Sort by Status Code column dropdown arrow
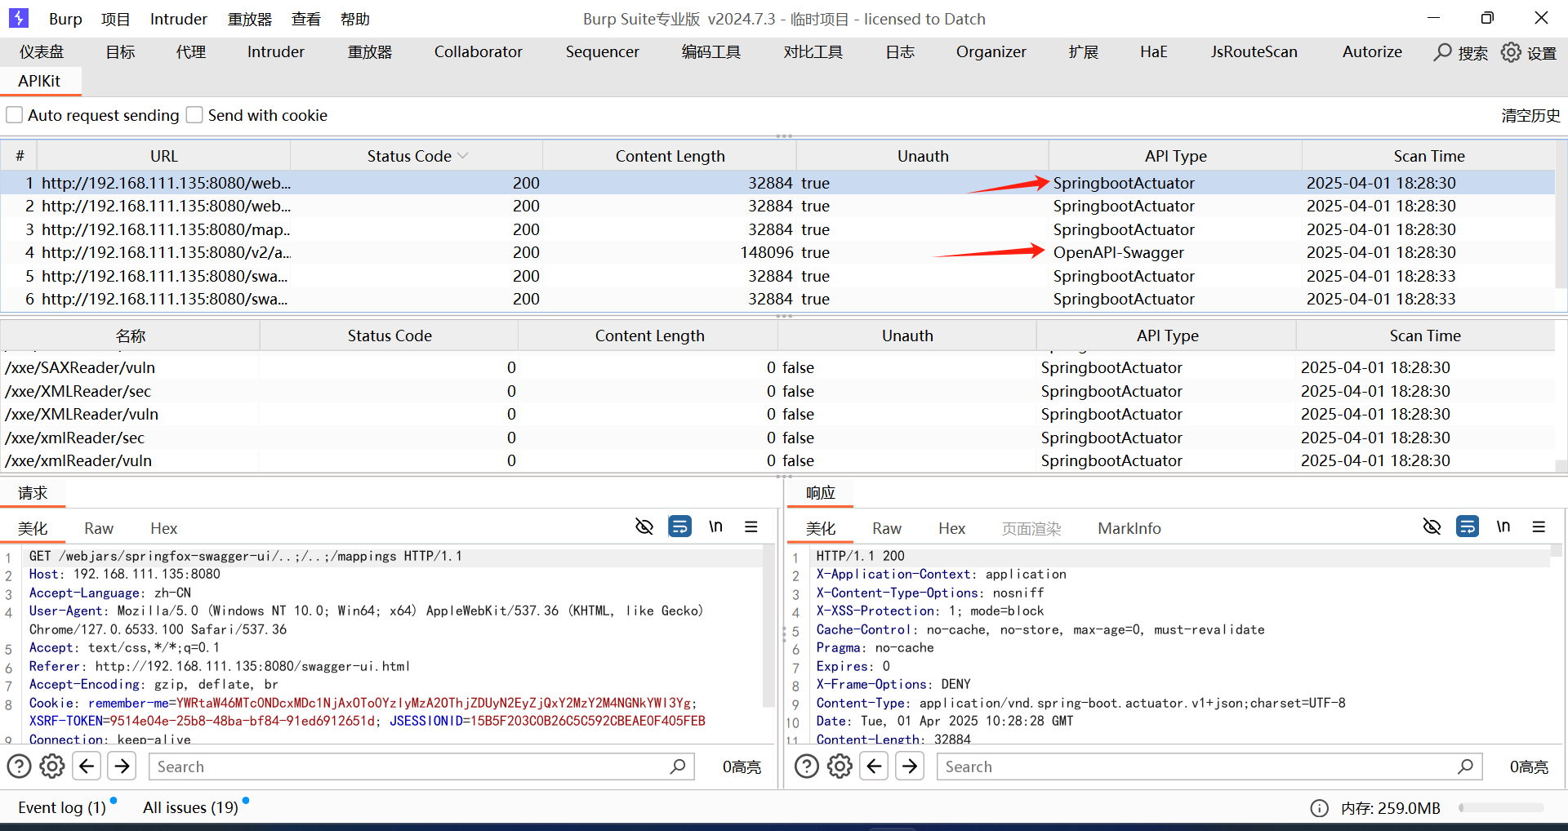Image resolution: width=1568 pixels, height=831 pixels. coord(463,156)
